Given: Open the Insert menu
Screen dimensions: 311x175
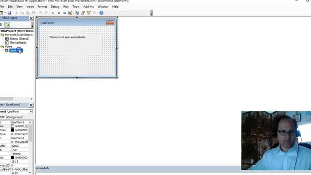Looking at the screenshot, I should [x=30, y=6].
